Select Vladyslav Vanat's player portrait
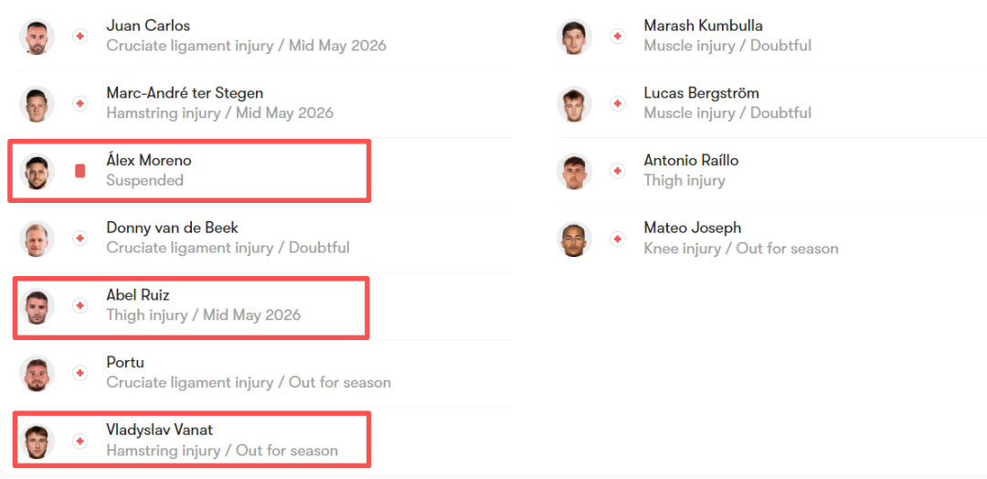This screenshot has width=987, height=479. [37, 442]
